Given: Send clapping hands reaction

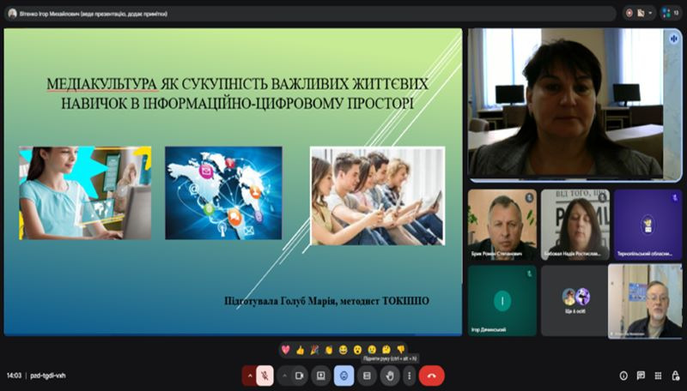Looking at the screenshot, I should [329, 350].
